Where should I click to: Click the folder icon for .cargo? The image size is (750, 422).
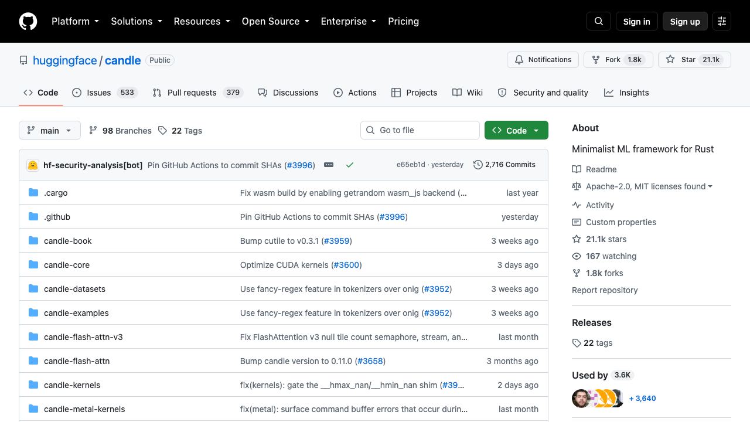click(x=33, y=192)
